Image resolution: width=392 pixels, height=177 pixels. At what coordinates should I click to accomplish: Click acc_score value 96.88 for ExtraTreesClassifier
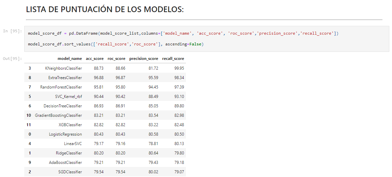click(99, 78)
